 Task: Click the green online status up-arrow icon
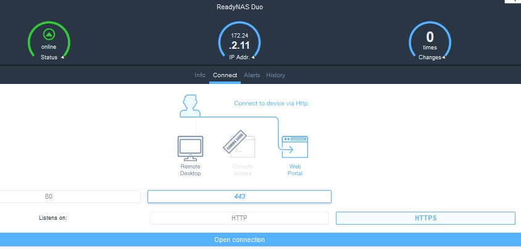pos(49,34)
